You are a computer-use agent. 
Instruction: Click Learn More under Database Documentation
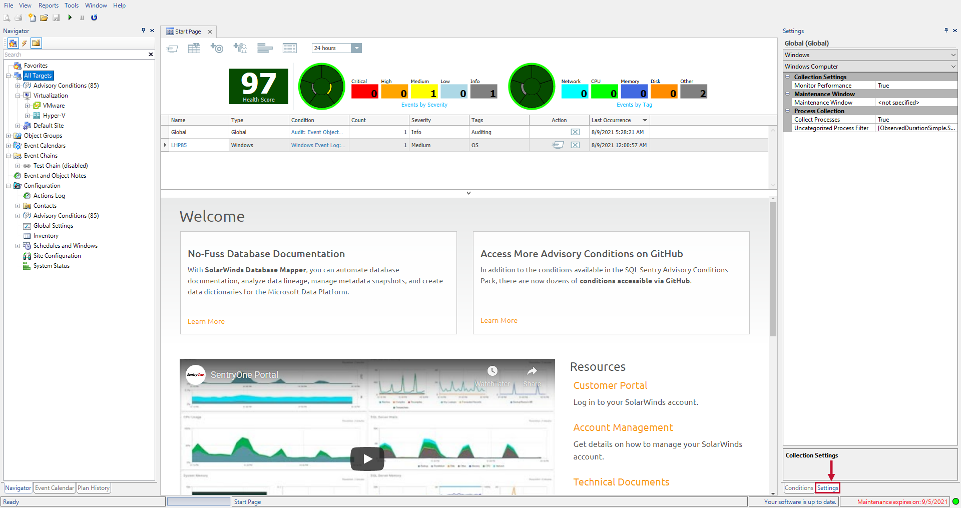coord(206,321)
